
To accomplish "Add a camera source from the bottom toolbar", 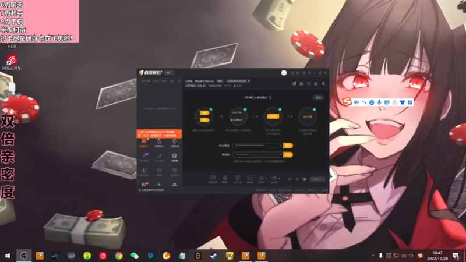I will 225,179.
